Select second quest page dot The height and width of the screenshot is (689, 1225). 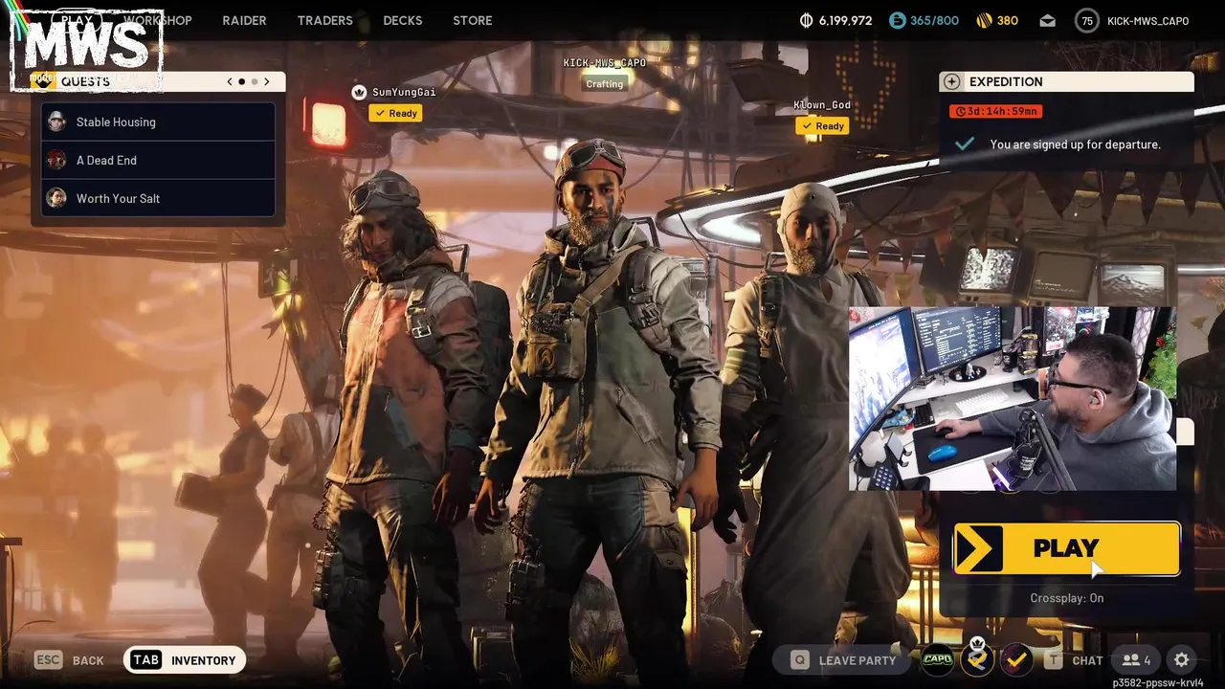point(254,81)
